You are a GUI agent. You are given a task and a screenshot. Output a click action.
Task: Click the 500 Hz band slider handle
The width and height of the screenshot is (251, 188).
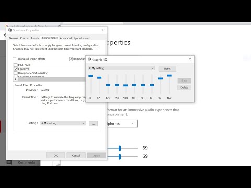[125, 85]
